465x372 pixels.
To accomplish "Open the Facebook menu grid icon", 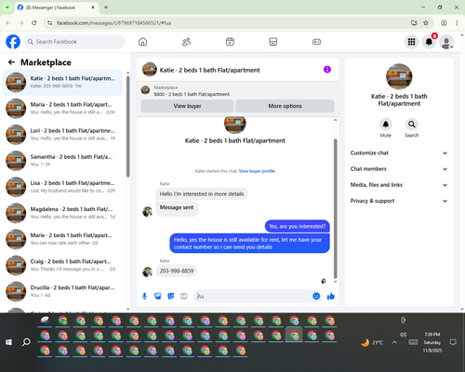I will pyautogui.click(x=411, y=42).
